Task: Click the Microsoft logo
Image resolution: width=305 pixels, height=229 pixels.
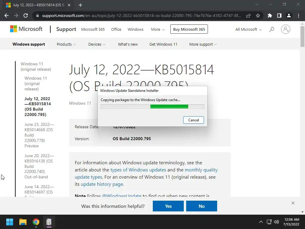Action: click(26, 29)
